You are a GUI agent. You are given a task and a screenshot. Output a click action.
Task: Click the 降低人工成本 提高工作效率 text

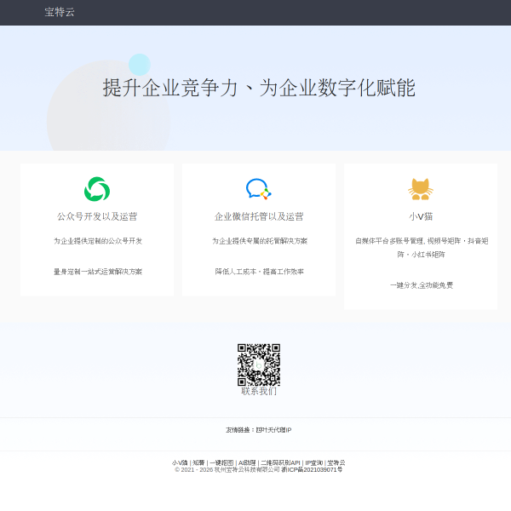pyautogui.click(x=260, y=272)
